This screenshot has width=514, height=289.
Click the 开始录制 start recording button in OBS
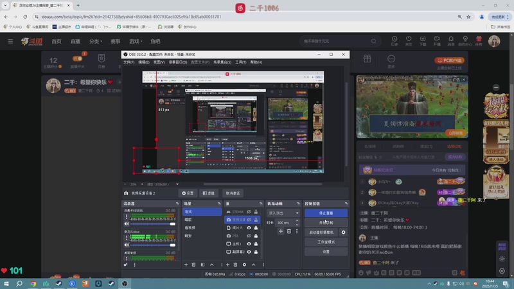point(326,222)
